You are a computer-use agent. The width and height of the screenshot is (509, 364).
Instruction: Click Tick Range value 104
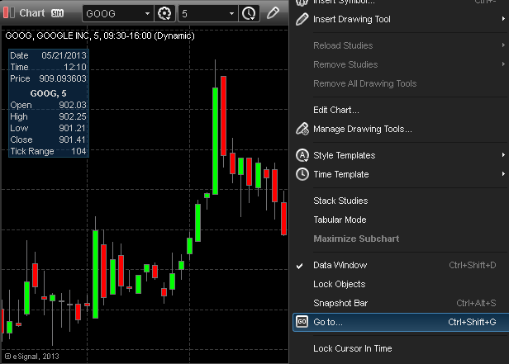(78, 151)
